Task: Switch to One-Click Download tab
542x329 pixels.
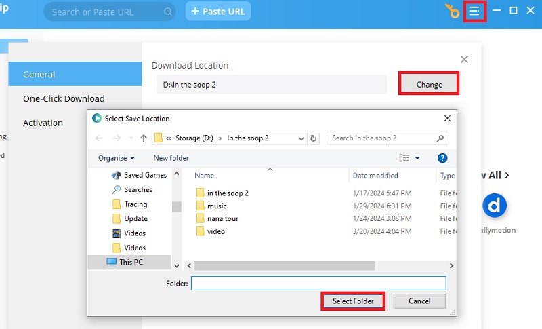Action: click(x=64, y=98)
